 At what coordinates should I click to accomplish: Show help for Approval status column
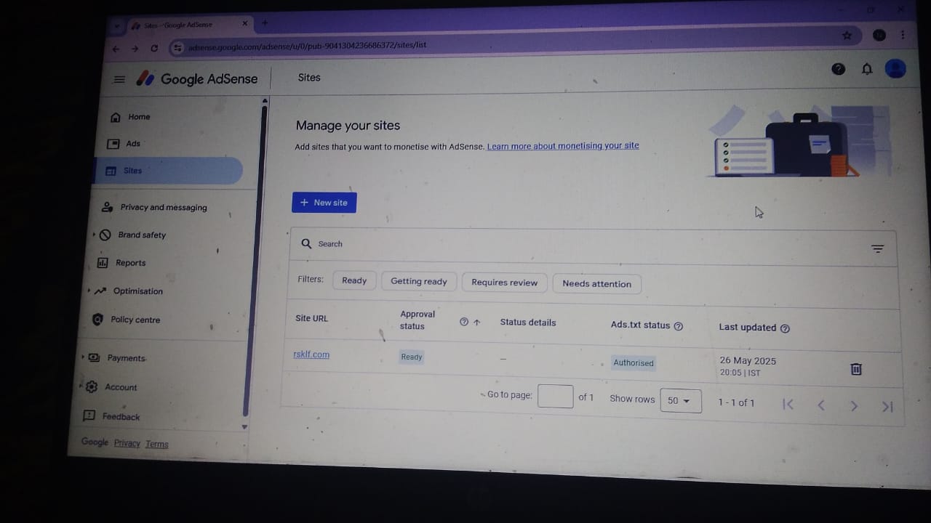click(x=464, y=322)
